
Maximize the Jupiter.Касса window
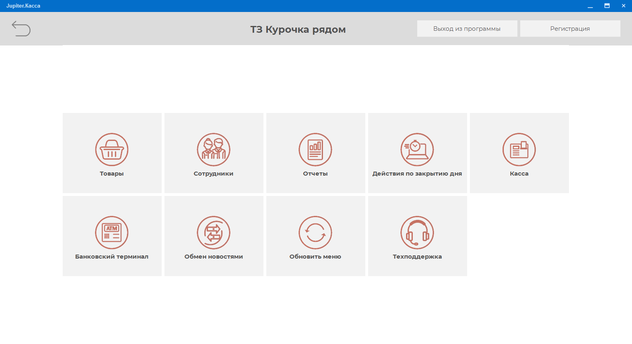(607, 6)
